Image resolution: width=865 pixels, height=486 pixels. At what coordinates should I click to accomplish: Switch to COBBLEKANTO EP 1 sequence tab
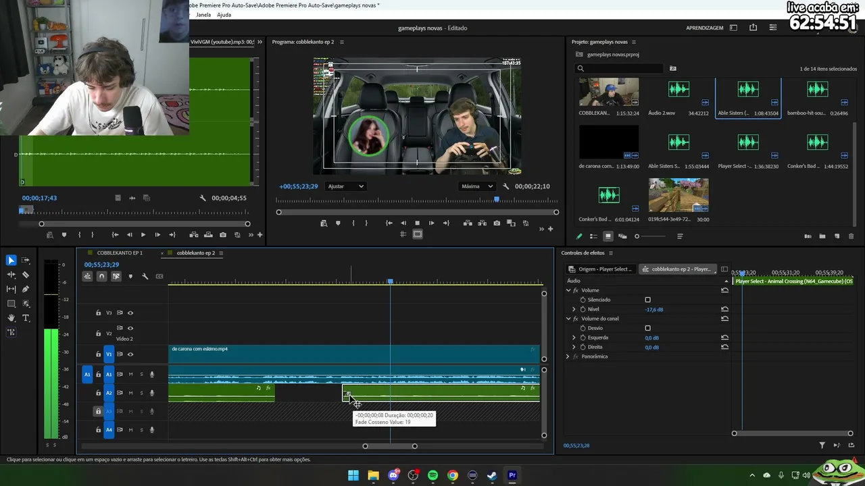pos(120,253)
